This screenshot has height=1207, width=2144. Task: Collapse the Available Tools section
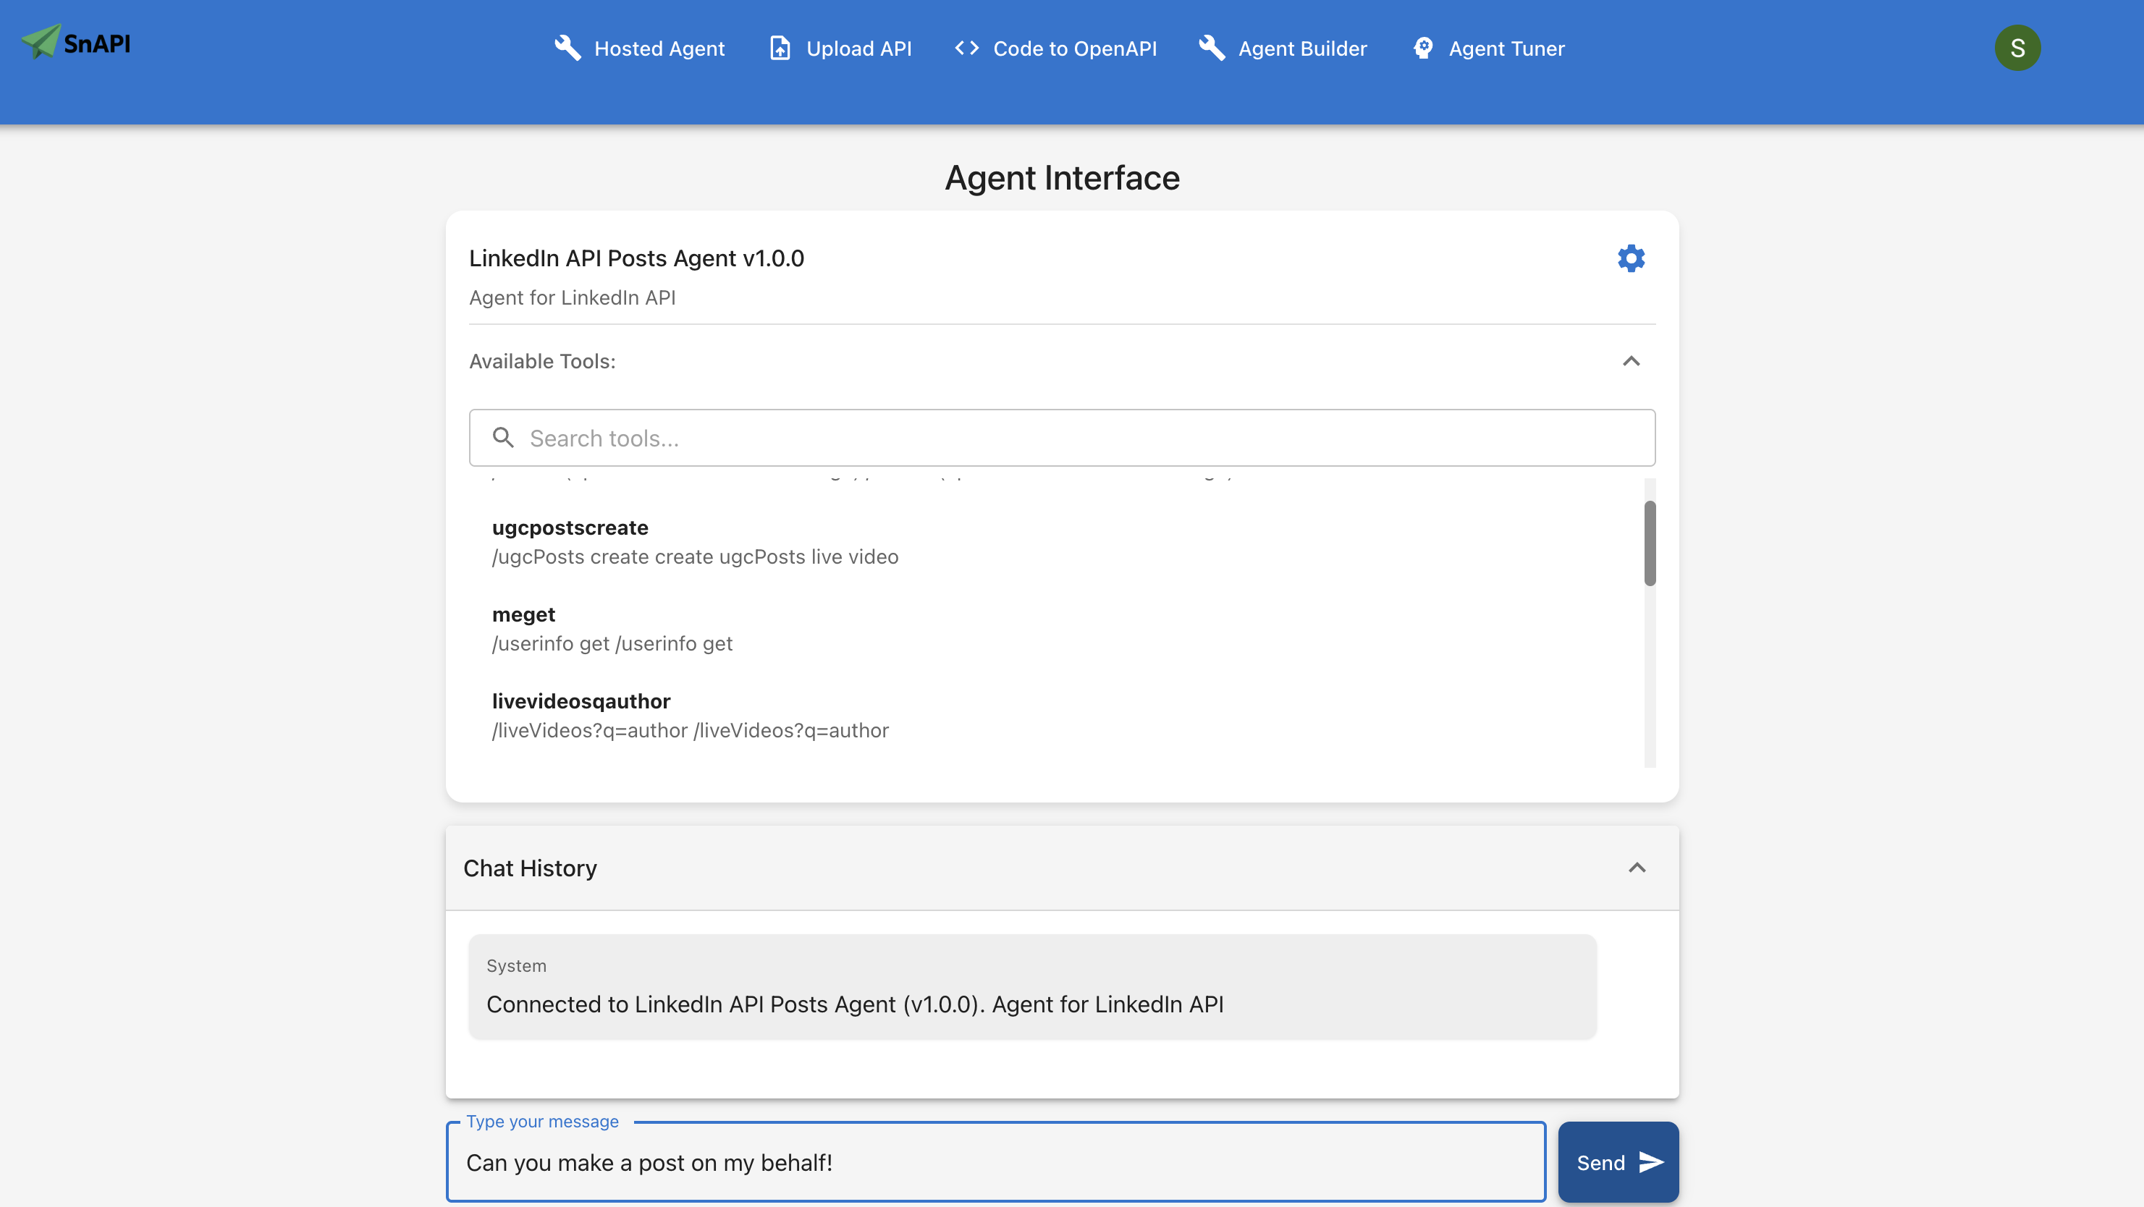coord(1631,361)
